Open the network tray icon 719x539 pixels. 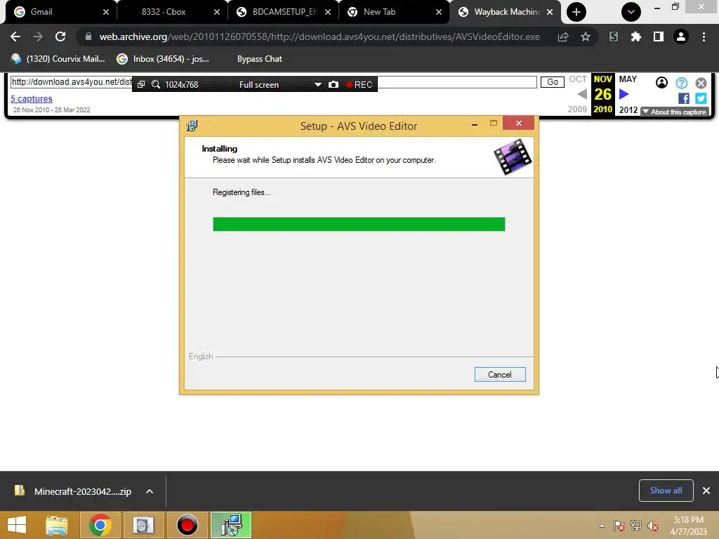pos(636,526)
